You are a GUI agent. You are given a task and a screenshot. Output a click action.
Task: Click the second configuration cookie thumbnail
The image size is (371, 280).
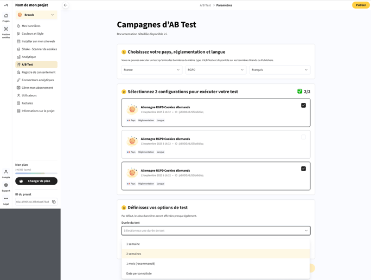coord(132,141)
